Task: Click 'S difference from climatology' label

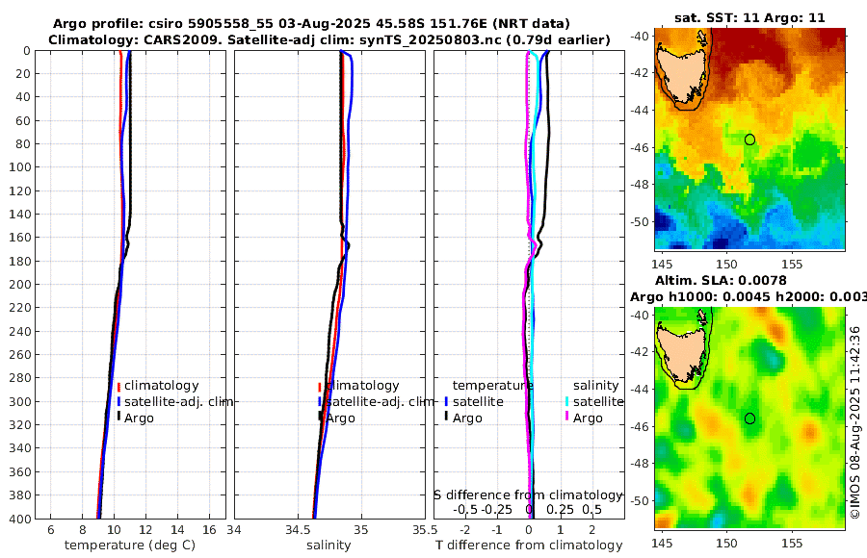Action: click(x=528, y=495)
